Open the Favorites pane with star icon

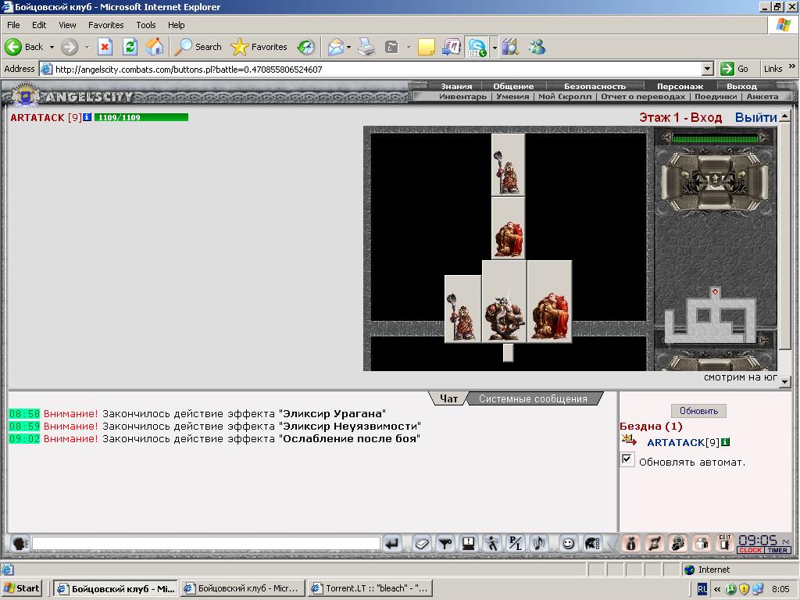pyautogui.click(x=259, y=47)
